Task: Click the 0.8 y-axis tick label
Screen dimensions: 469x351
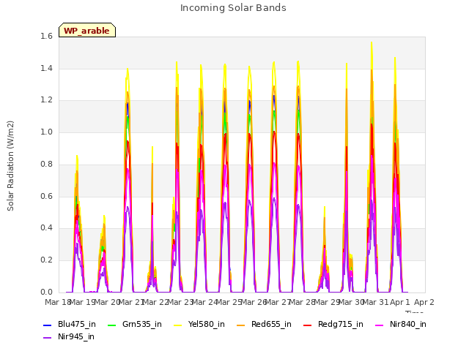Action: (x=46, y=164)
